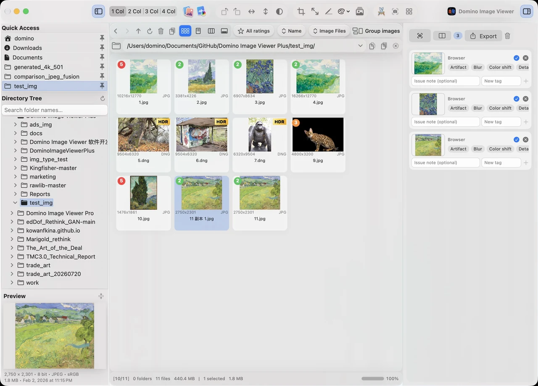Uncheck the blue checkmark on the irises card

click(517, 99)
